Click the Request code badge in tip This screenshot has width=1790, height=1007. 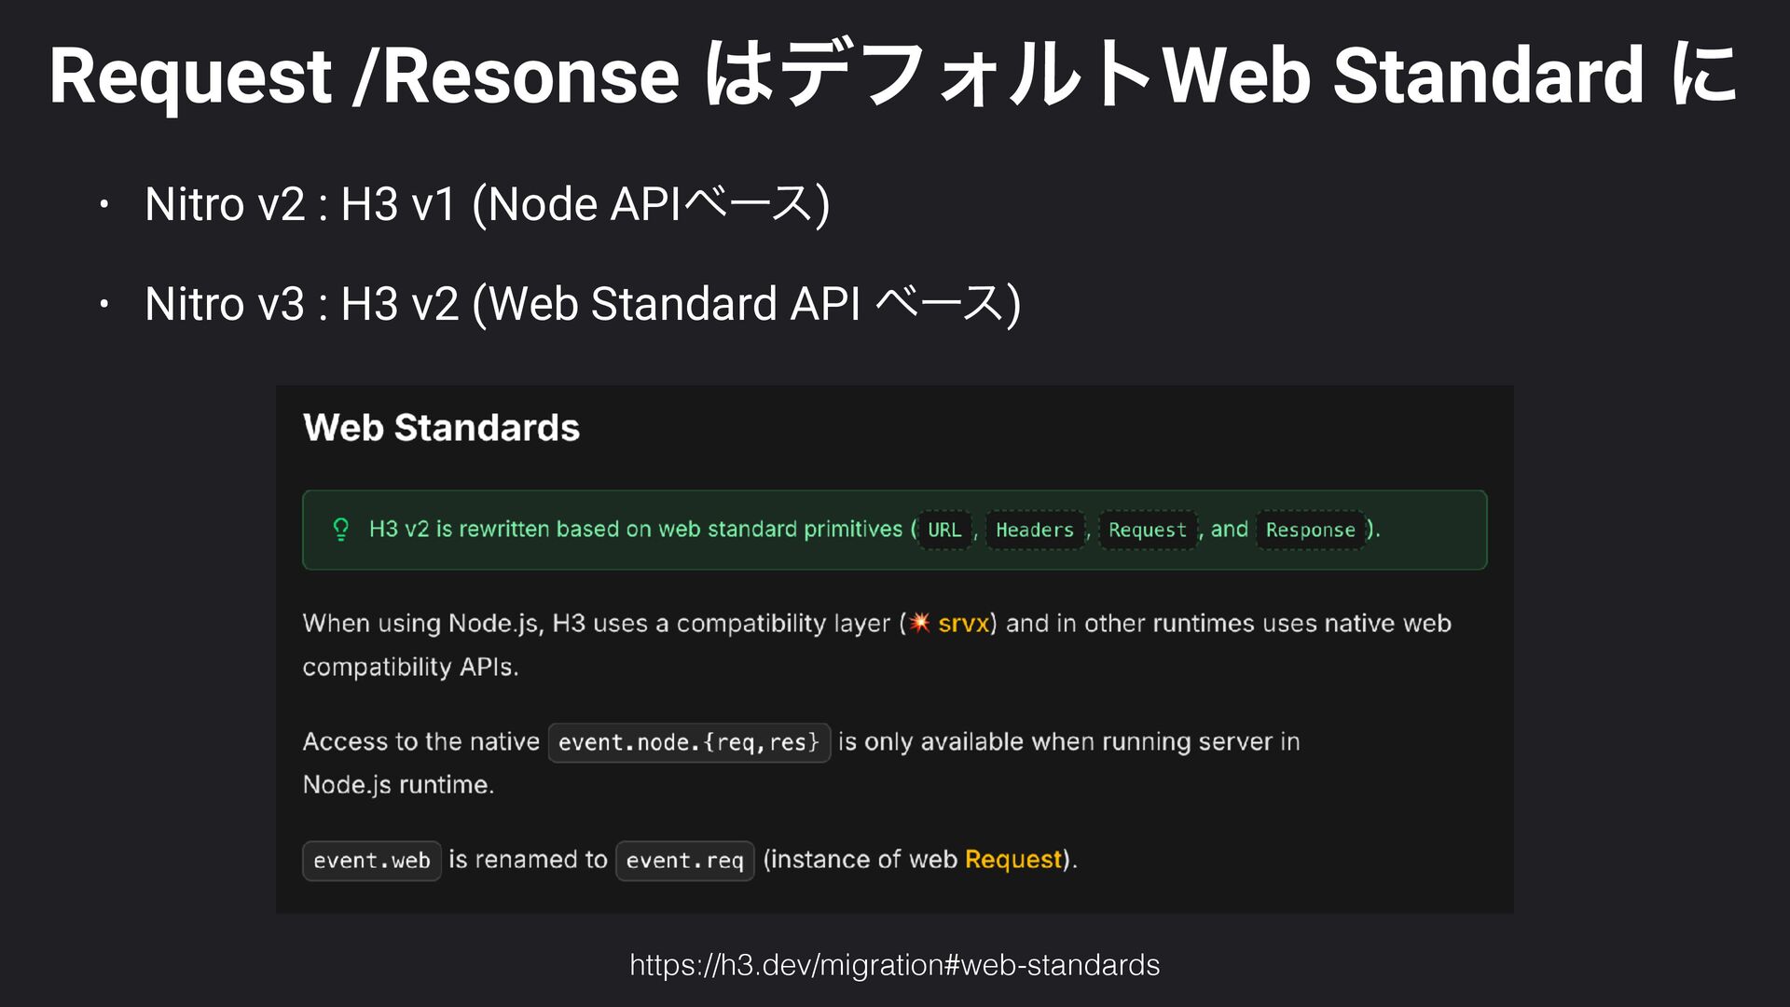pos(1147,530)
